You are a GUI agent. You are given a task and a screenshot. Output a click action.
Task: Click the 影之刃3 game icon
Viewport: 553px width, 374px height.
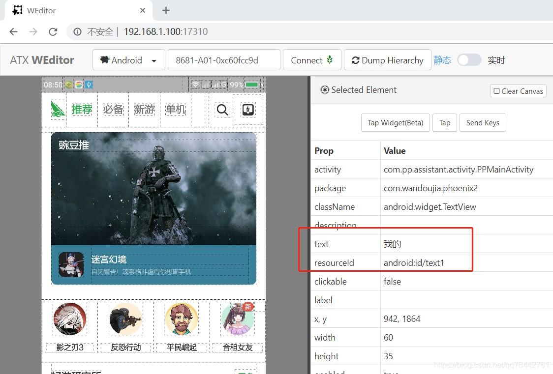[x=70, y=319]
